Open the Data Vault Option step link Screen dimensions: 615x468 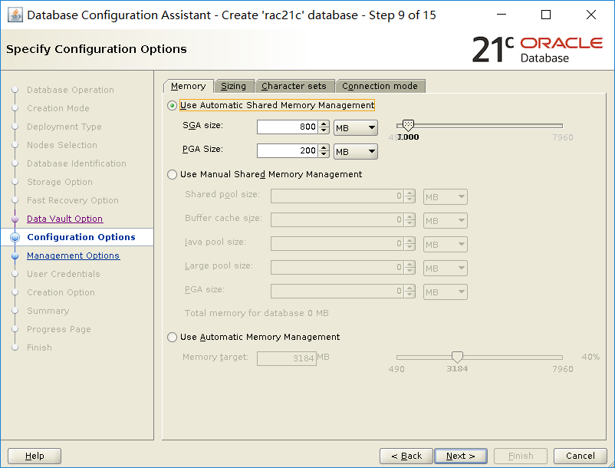[64, 219]
